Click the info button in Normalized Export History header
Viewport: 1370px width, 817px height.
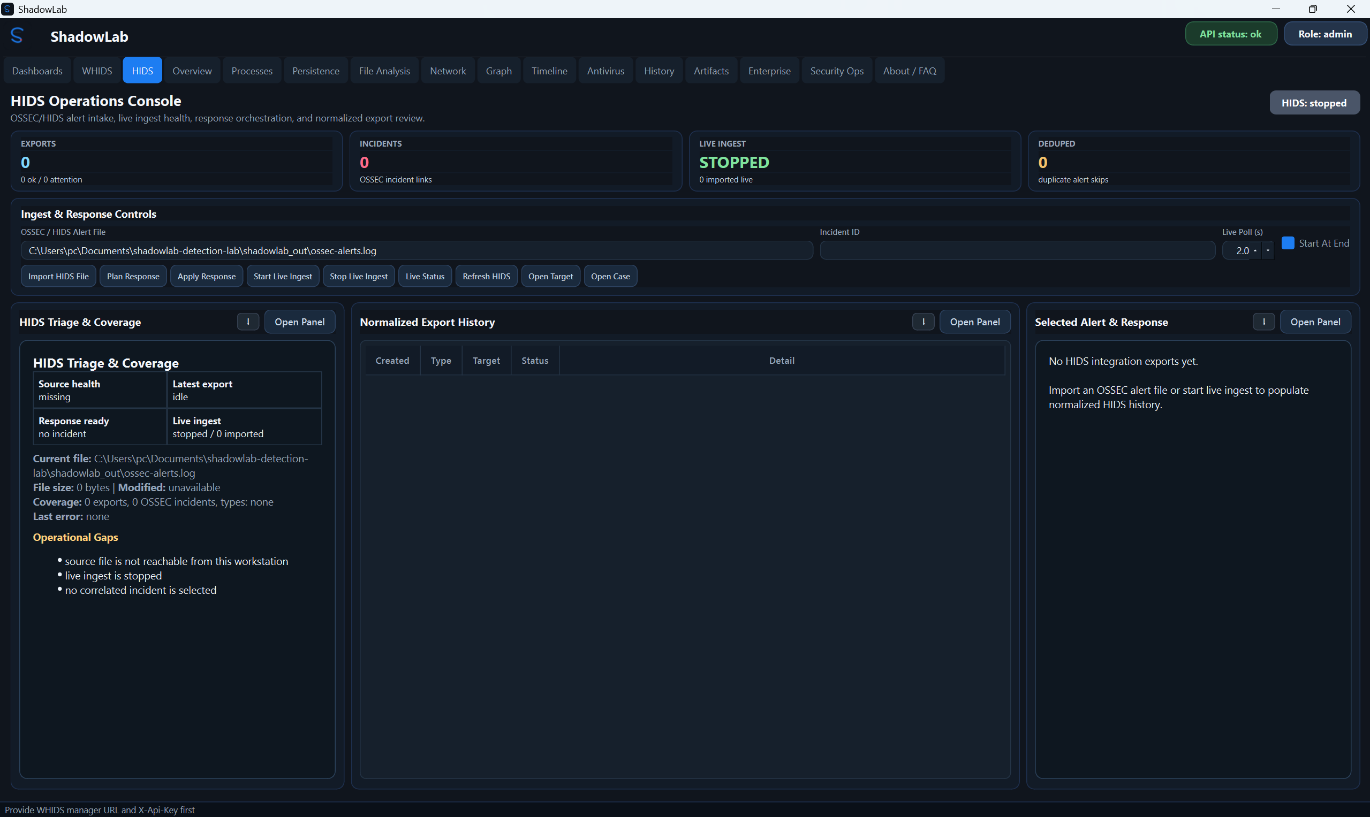coord(924,322)
